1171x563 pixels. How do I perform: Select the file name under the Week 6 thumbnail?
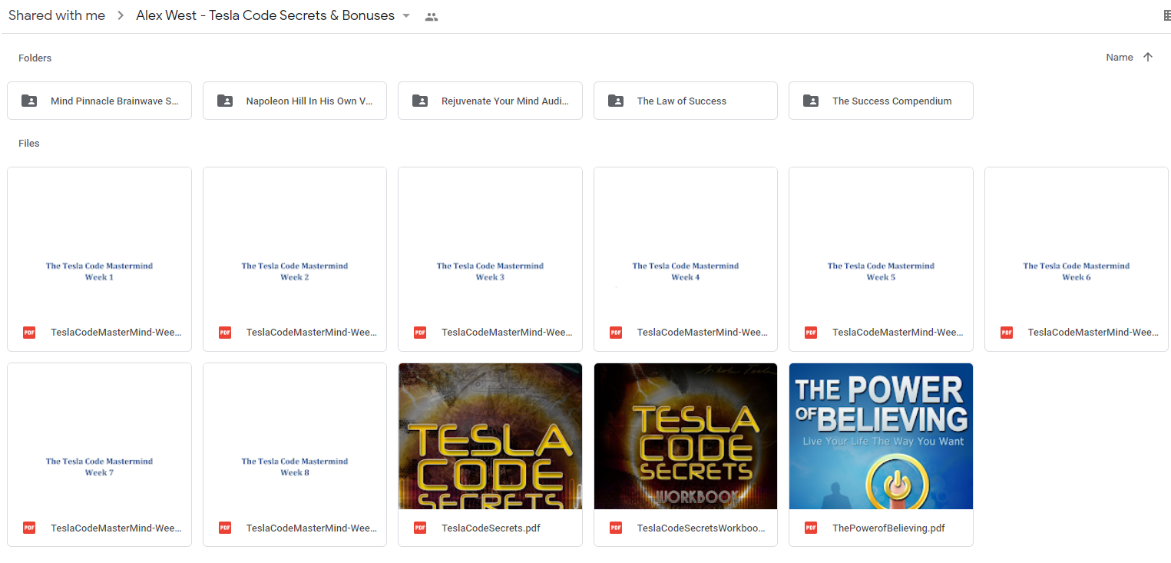[x=1093, y=333]
